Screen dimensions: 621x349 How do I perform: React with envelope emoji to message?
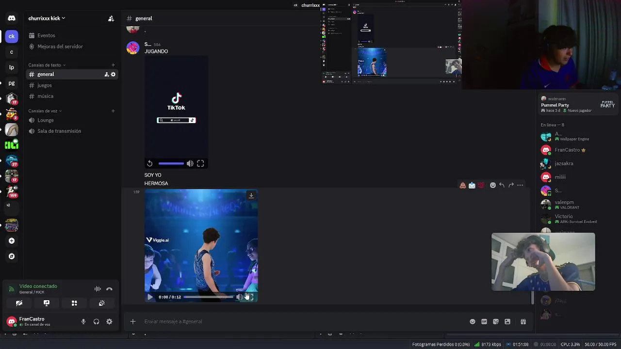point(472,185)
